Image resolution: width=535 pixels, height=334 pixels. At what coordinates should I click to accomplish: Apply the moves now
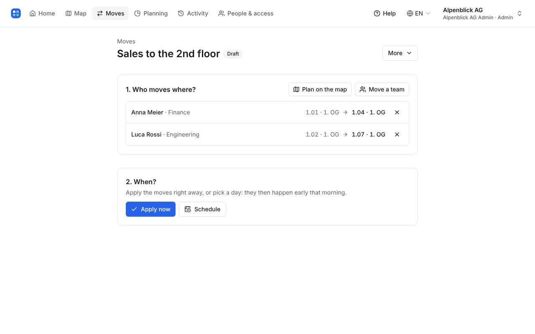point(150,209)
